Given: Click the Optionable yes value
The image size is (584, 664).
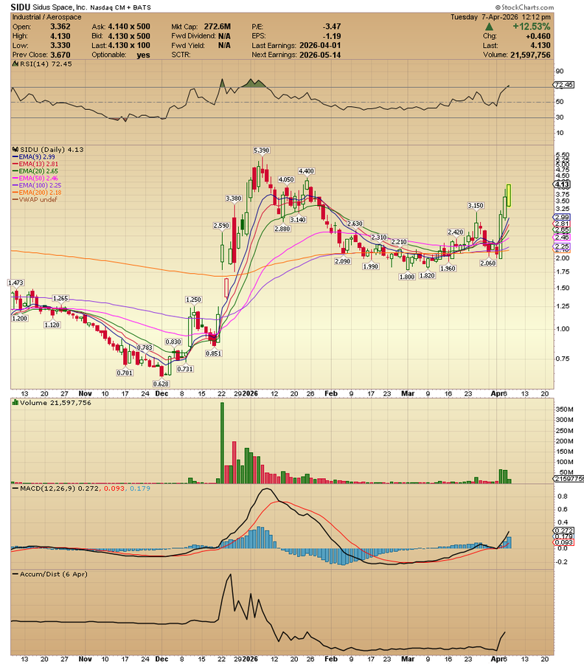Looking at the screenshot, I should click(x=144, y=55).
